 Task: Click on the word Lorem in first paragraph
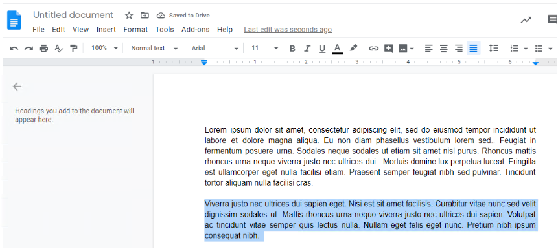[x=216, y=129]
